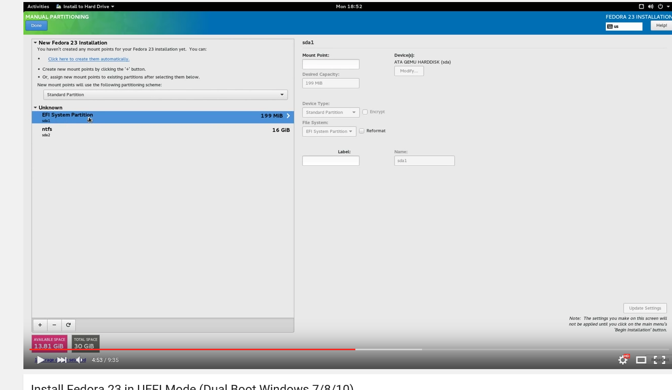Open video settings gear icon
The height and width of the screenshot is (390, 672).
coord(623,360)
